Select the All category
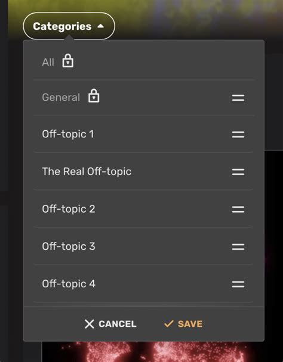Image resolution: width=283 pixels, height=362 pixels. (48, 62)
